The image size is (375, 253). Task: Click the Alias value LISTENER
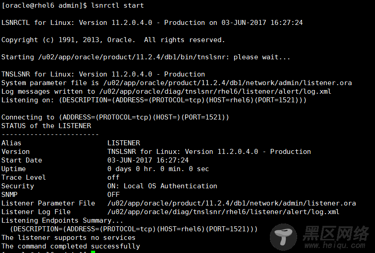click(124, 143)
